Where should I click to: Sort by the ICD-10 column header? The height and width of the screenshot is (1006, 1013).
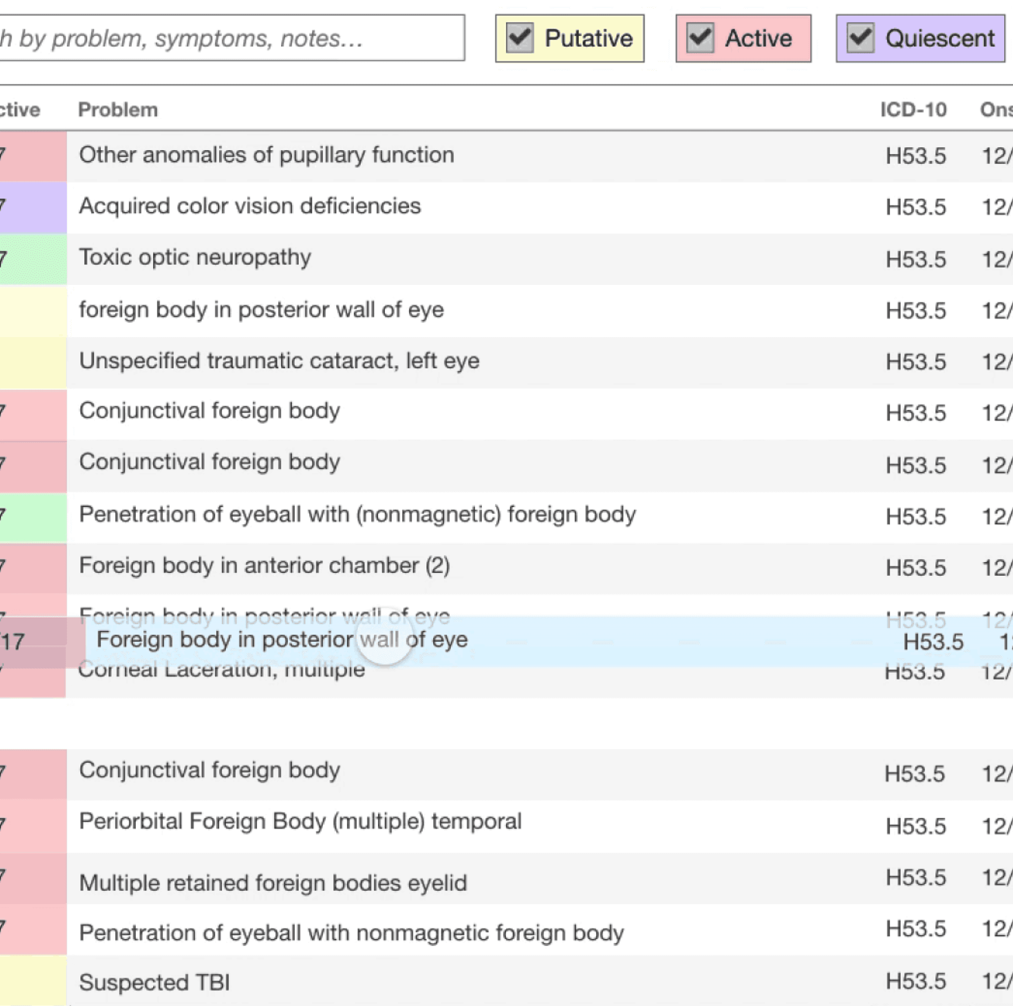coord(913,110)
